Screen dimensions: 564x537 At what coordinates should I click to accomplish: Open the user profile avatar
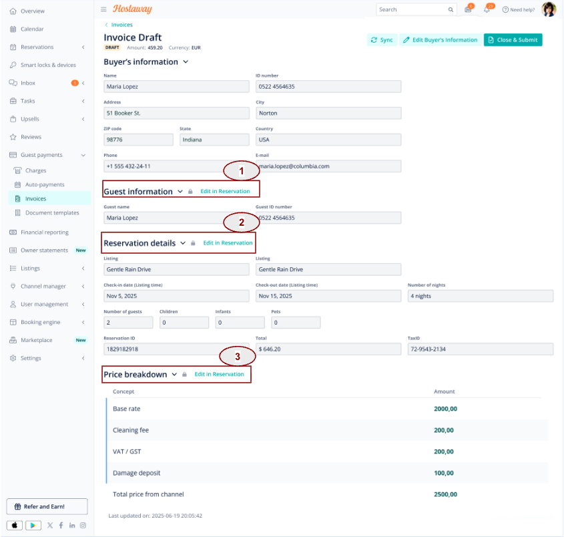pos(549,9)
